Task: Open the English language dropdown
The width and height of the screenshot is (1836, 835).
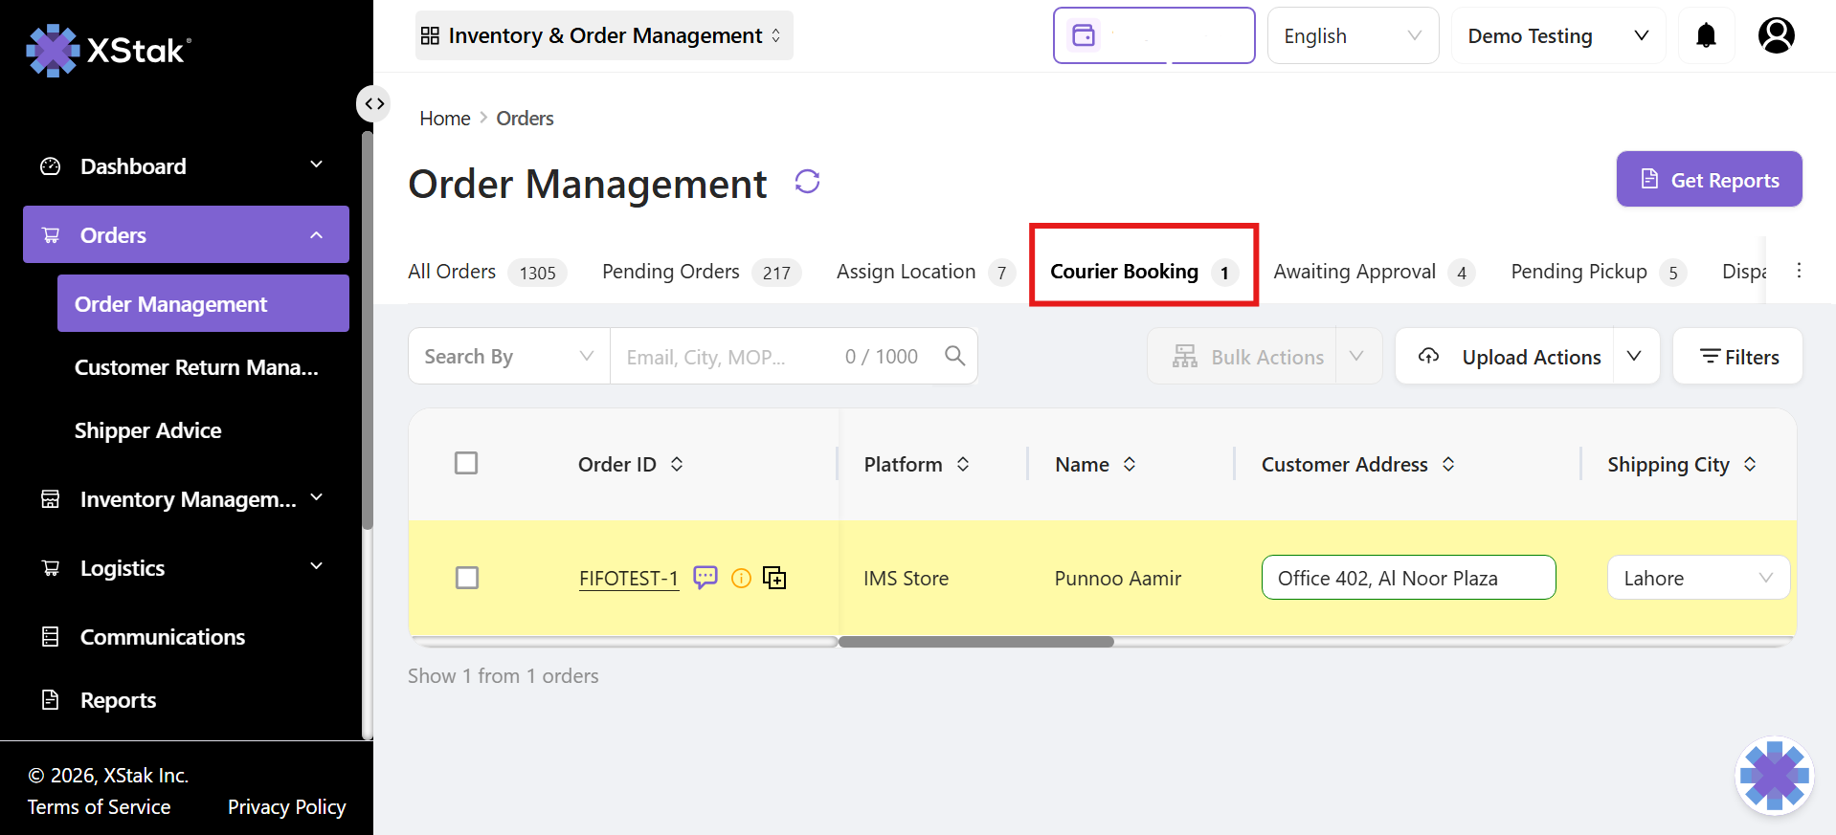Action: [1352, 36]
